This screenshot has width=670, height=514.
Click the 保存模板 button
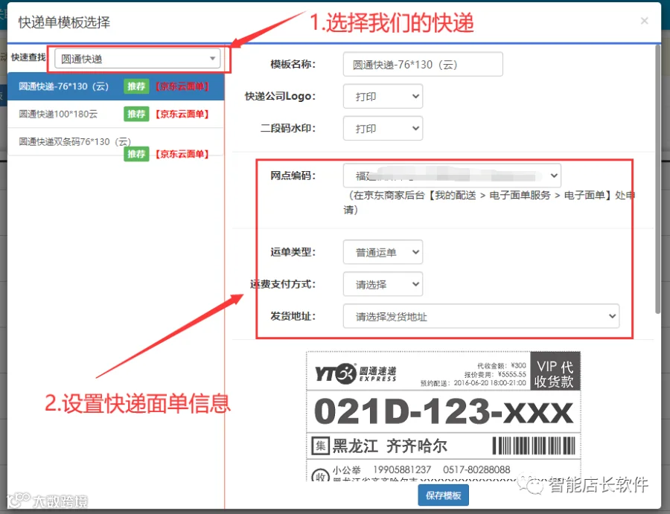(x=443, y=495)
